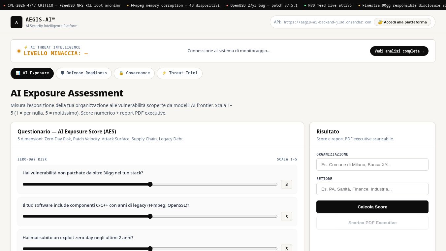Screen dimensions: 446x251
Task: Click the chart icon on AI Exposure tab
Action: click(x=18, y=73)
